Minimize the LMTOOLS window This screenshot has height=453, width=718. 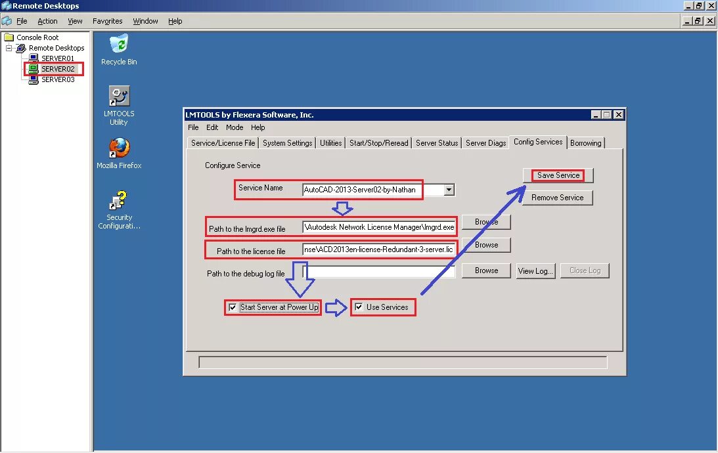point(596,115)
